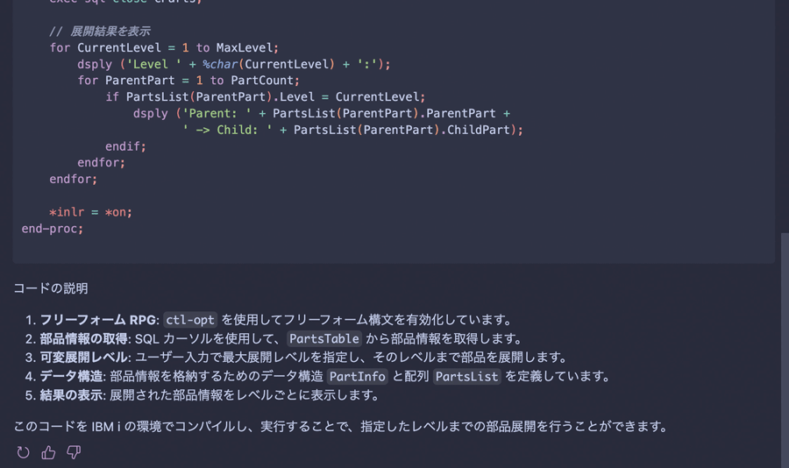This screenshot has height=468, width=789.
Task: Click the PartsList inline code chip in the explanation list
Action: [466, 376]
